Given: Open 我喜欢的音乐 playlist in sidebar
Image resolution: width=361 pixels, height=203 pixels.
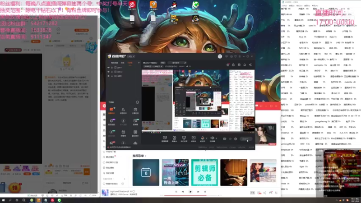Looking at the screenshot, I should coord(111,184).
